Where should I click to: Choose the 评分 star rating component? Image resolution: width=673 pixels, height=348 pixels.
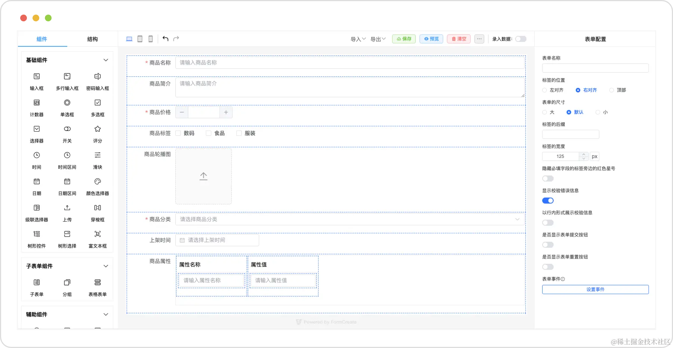(98, 134)
